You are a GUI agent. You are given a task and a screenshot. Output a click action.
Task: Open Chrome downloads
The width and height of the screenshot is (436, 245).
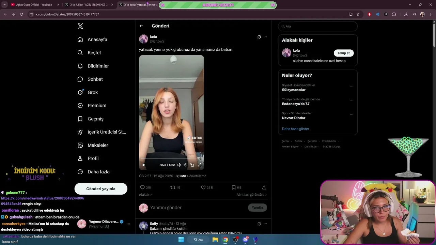[406, 14]
